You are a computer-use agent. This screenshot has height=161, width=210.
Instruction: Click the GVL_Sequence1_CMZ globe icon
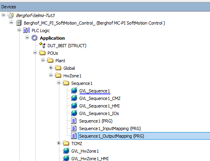click(74, 98)
